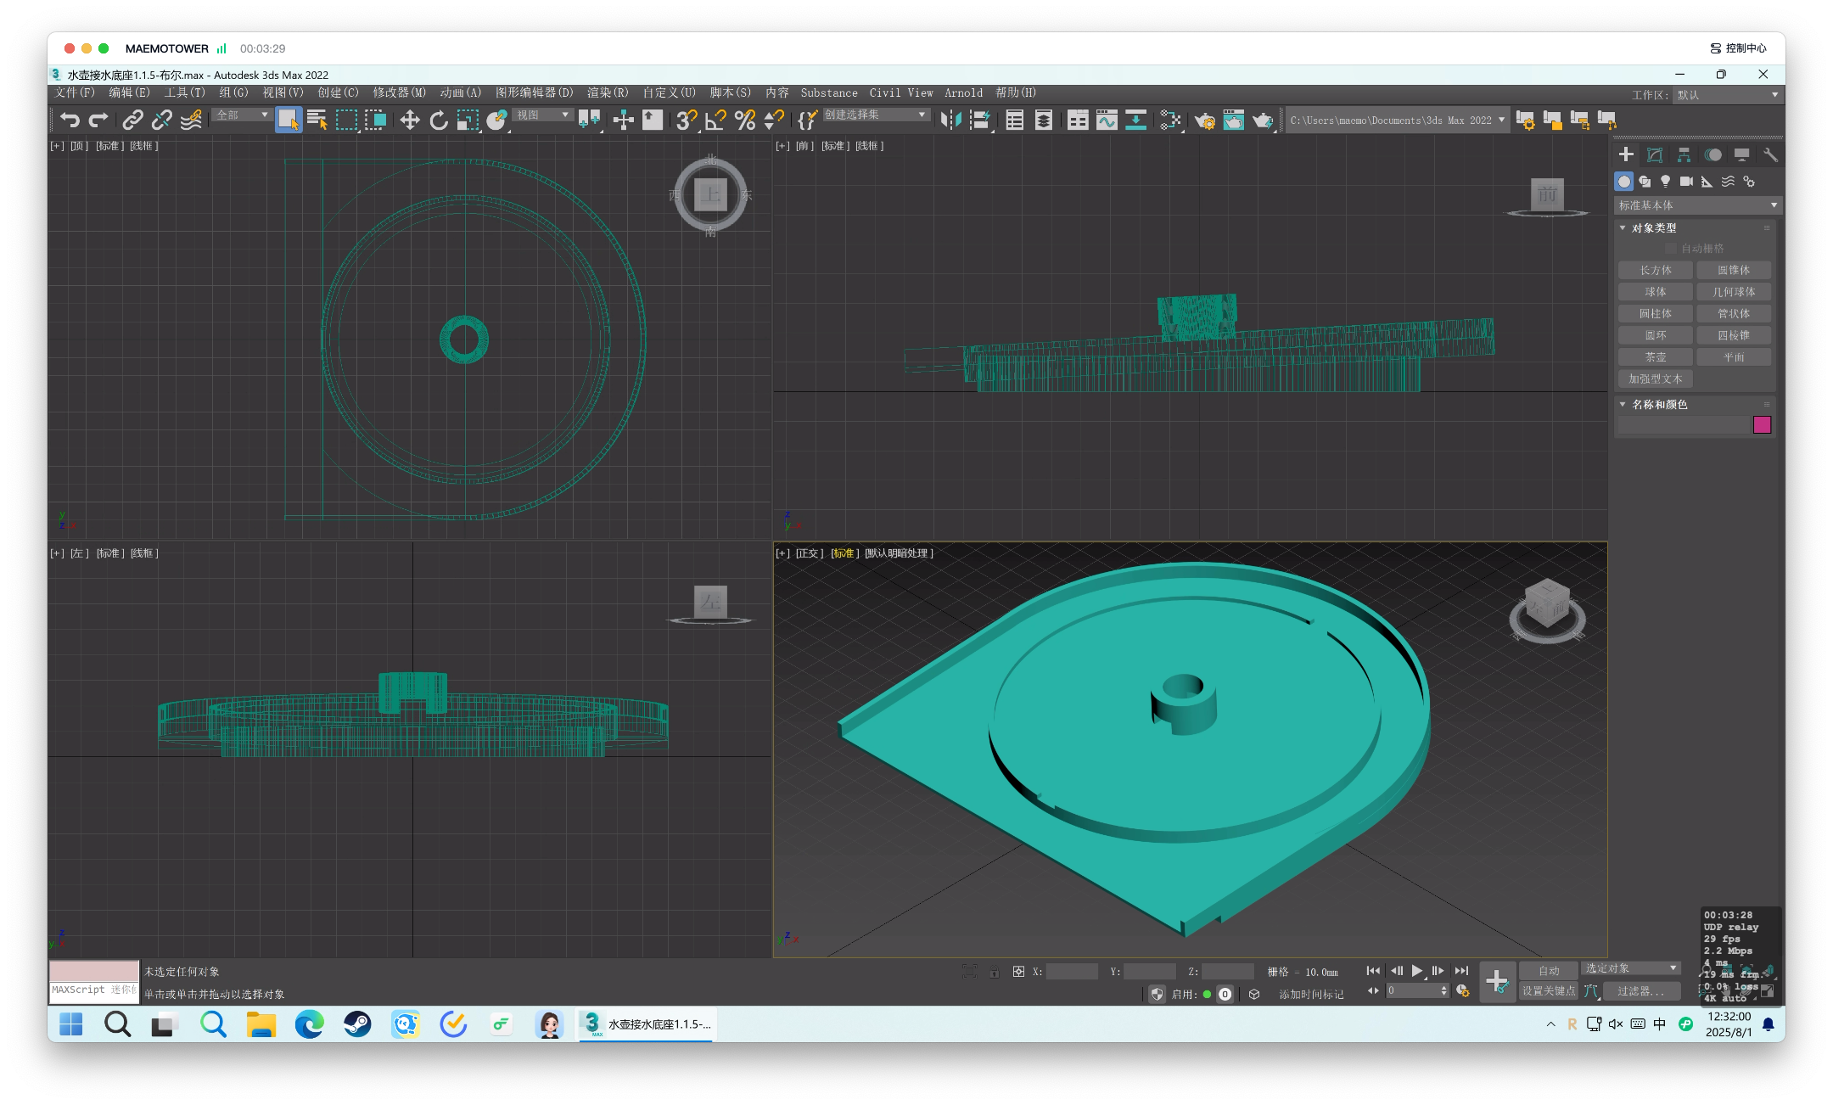Toggle Spinner Snap
Image resolution: width=1833 pixels, height=1105 pixels.
pyautogui.click(x=774, y=120)
